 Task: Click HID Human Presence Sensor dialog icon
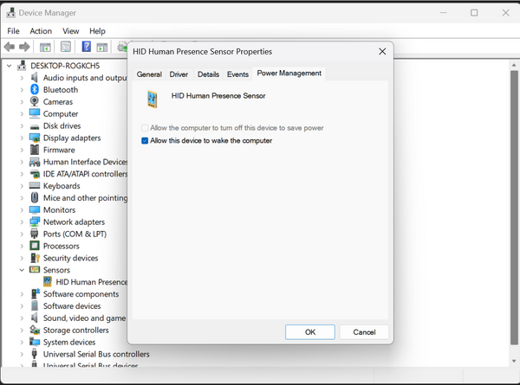click(x=153, y=99)
